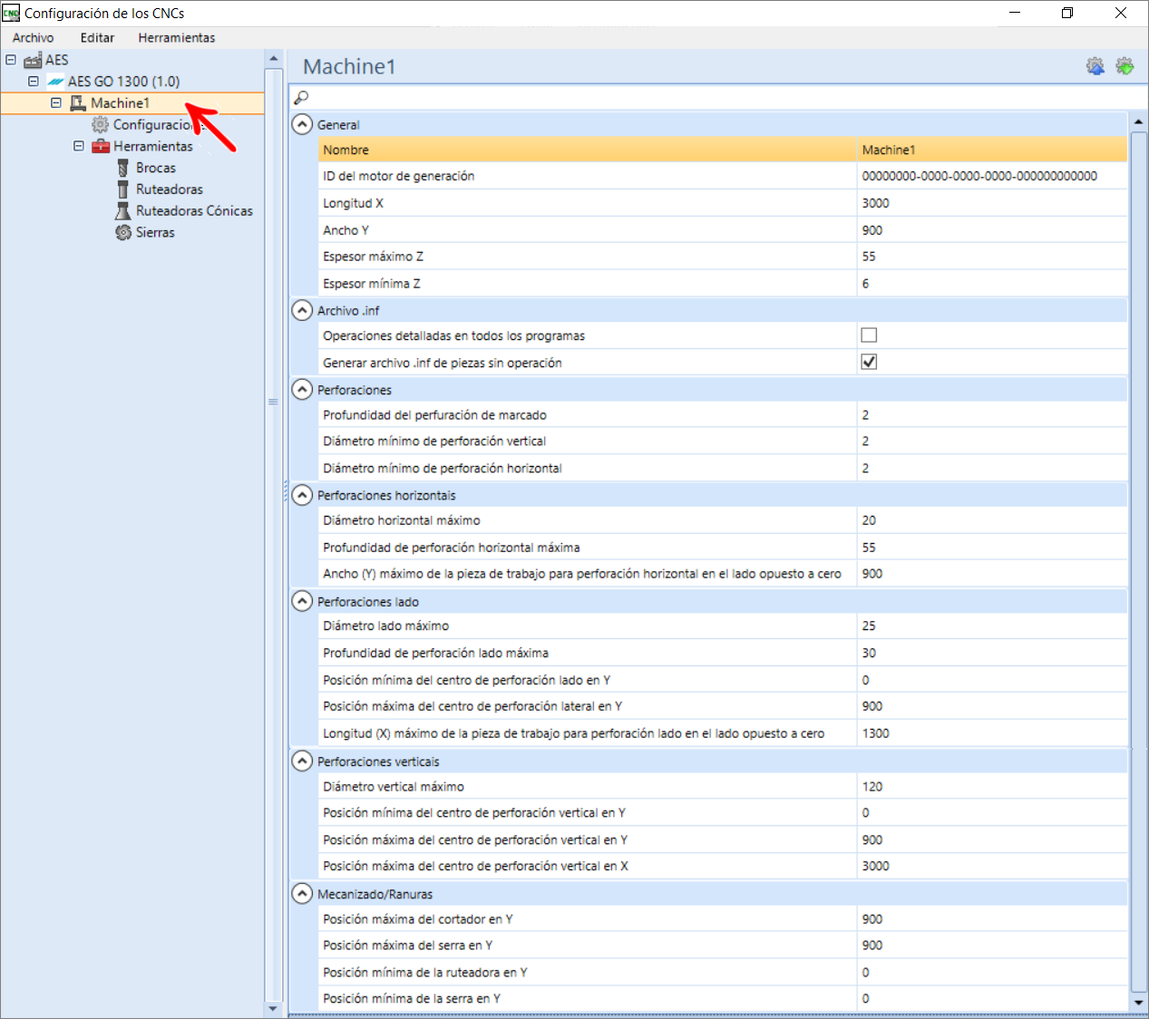Edit the Nombre value Machine1

[x=992, y=150]
